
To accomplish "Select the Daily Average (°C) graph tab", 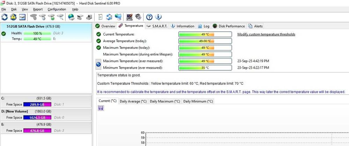I will click(x=133, y=101).
